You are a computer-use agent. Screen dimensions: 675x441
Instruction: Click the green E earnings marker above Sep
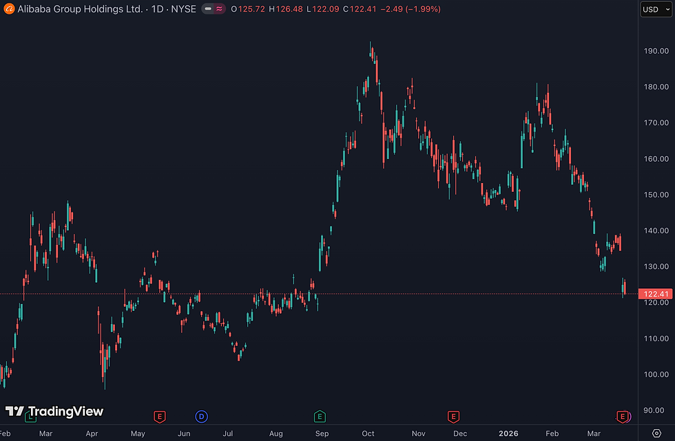320,416
